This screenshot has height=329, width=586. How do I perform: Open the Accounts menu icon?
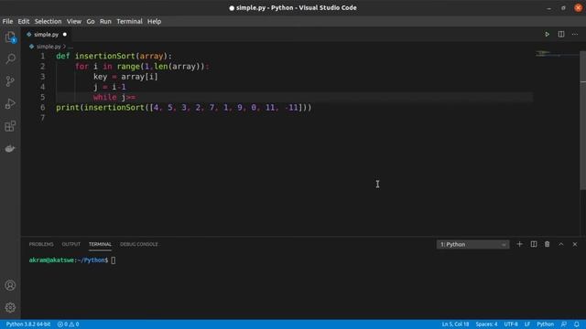(10, 285)
